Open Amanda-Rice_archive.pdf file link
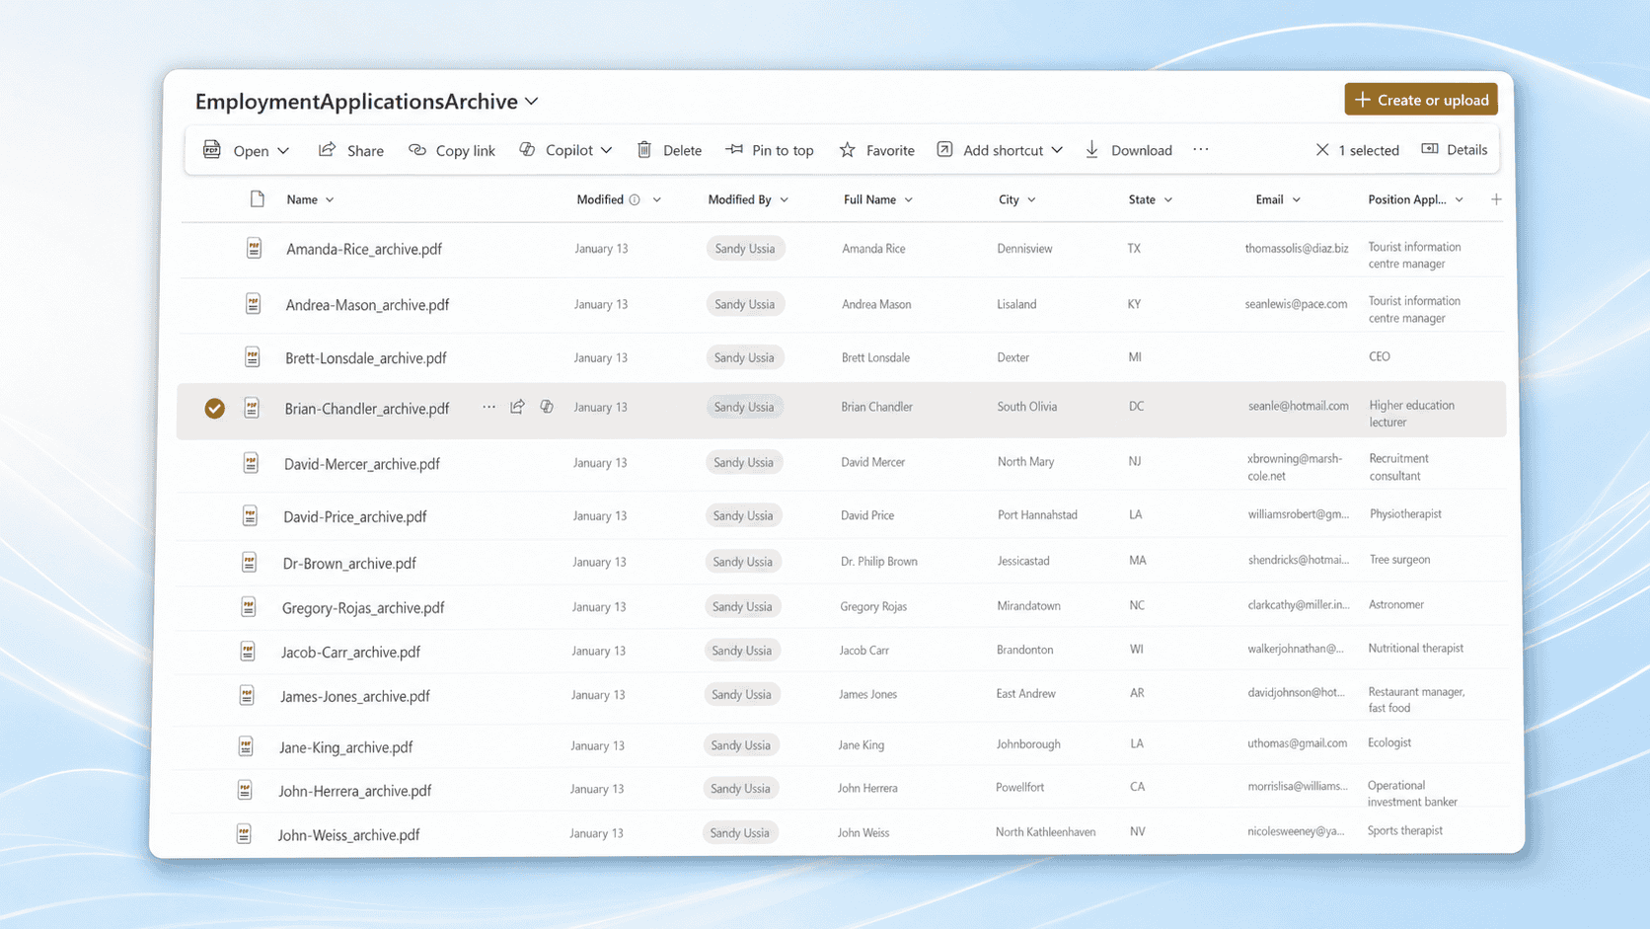The height and width of the screenshot is (929, 1650). click(364, 249)
